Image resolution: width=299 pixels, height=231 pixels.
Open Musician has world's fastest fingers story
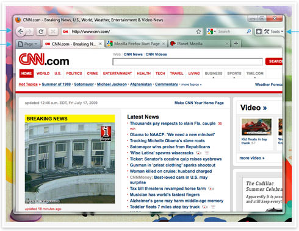165,195
